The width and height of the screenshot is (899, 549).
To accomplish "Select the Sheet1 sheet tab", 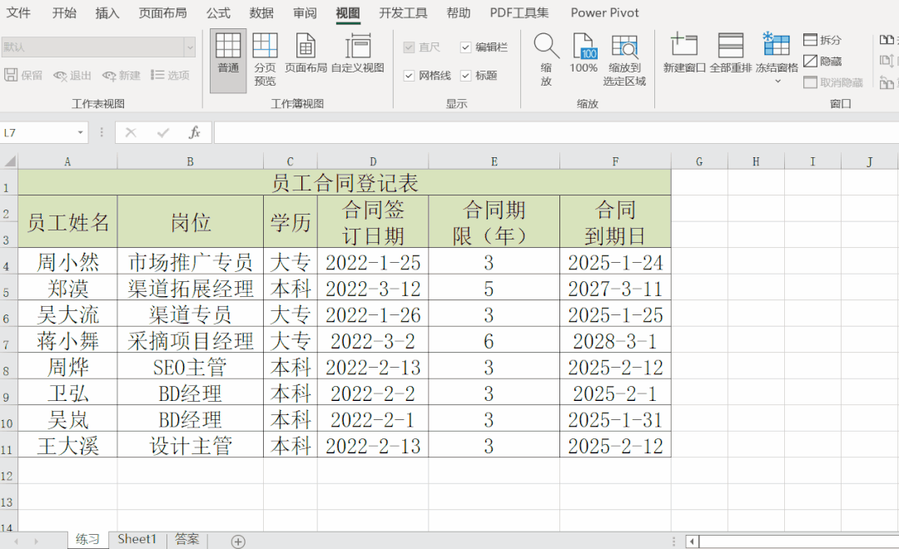I will tap(137, 539).
